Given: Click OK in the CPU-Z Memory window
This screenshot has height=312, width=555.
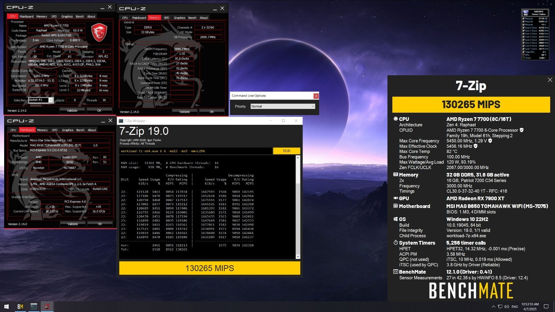Looking at the screenshot, I should click(x=212, y=112).
